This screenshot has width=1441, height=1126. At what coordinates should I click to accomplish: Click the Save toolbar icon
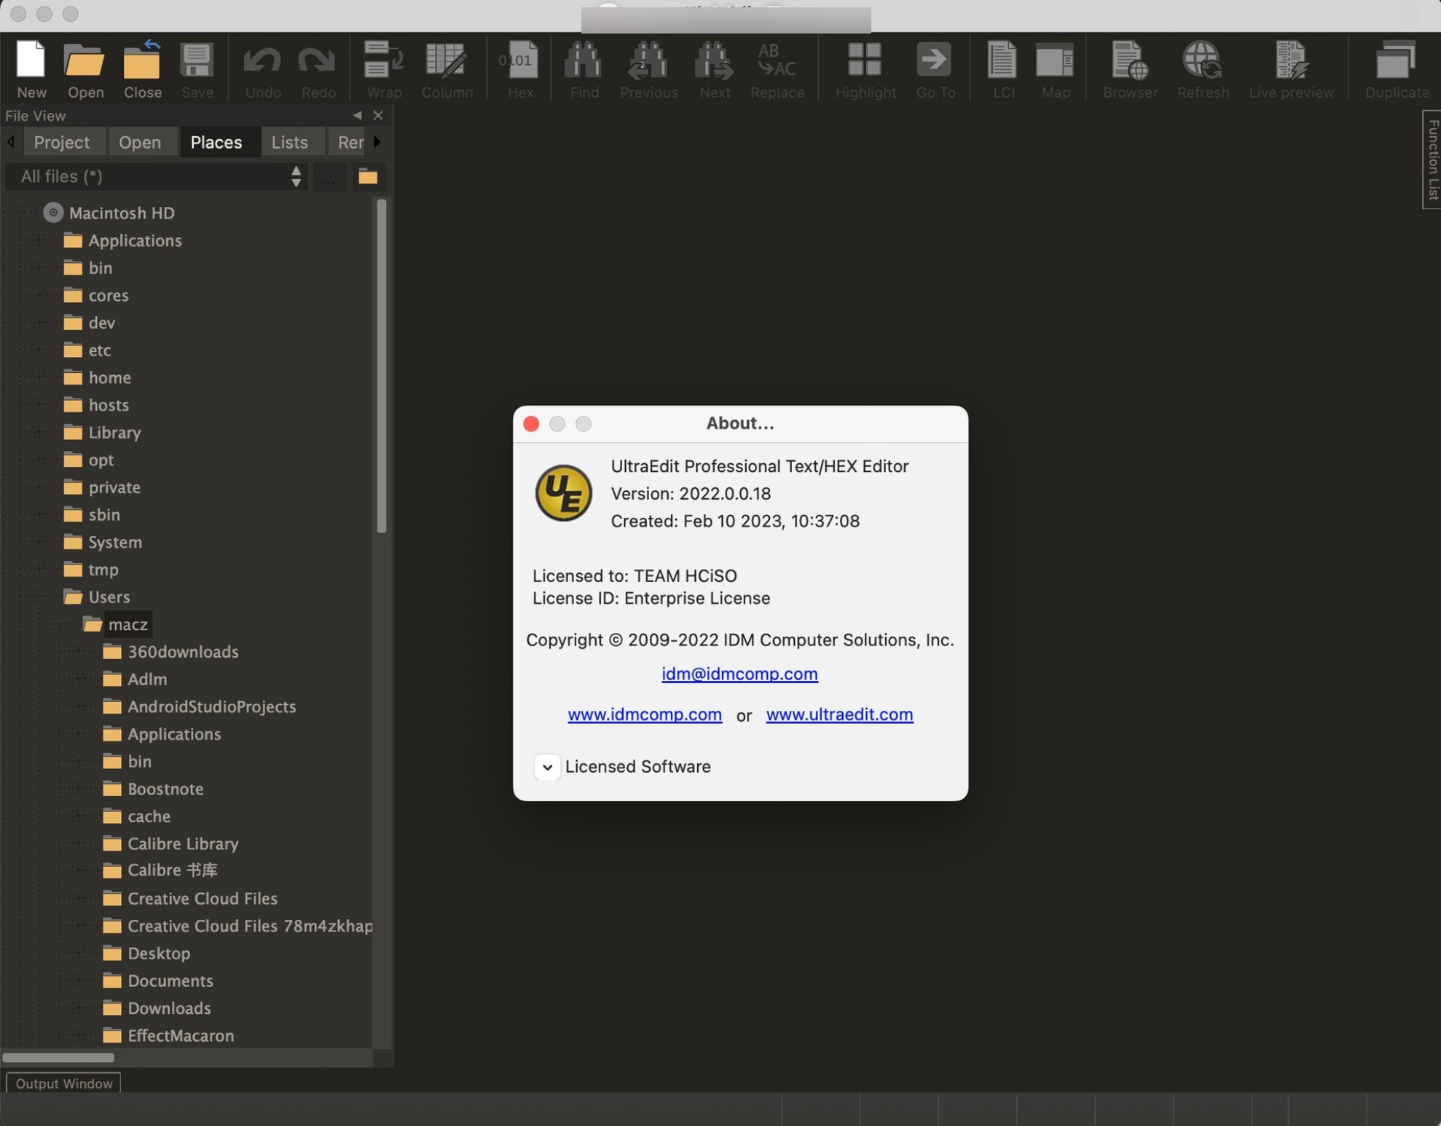[x=197, y=69]
